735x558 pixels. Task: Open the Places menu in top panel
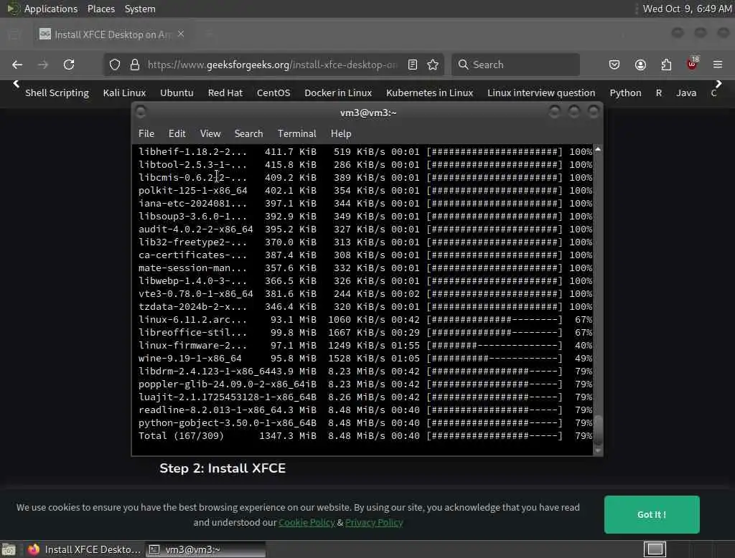(100, 9)
